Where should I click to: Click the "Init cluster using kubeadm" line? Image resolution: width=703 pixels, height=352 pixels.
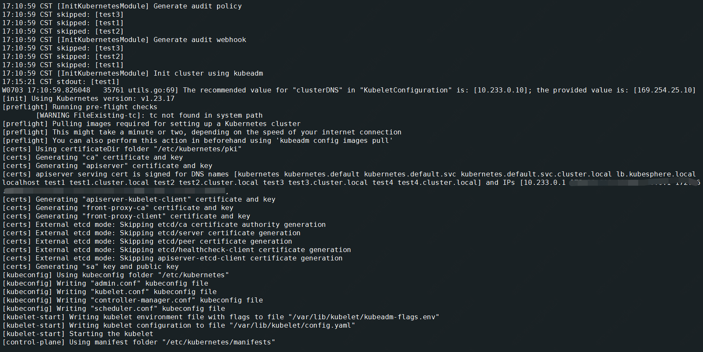click(133, 74)
